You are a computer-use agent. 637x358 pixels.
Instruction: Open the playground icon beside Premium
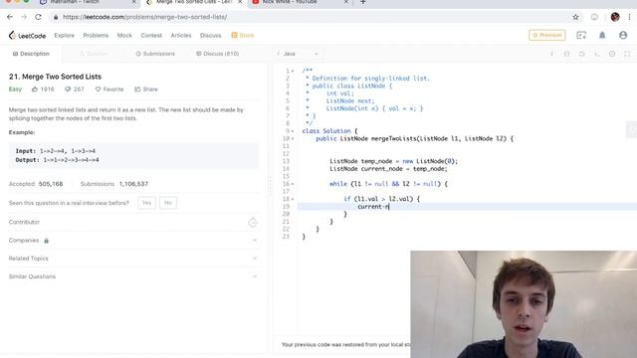(x=581, y=36)
